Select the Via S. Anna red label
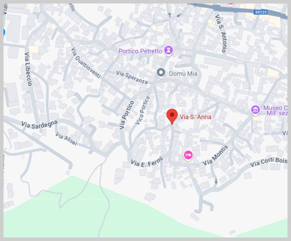 (x=195, y=117)
